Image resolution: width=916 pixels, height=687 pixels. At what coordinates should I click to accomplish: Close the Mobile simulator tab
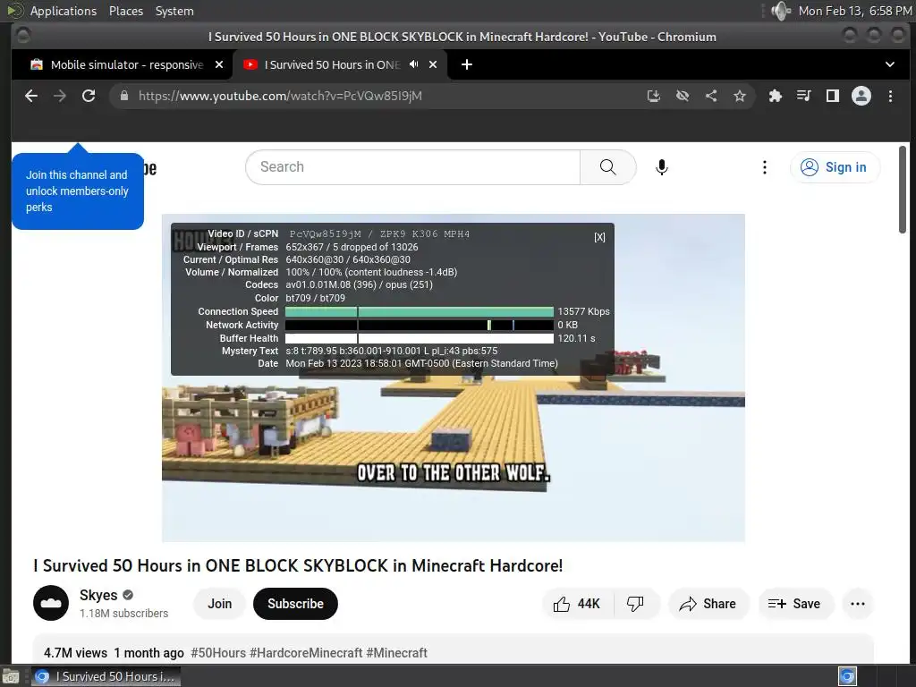click(219, 64)
